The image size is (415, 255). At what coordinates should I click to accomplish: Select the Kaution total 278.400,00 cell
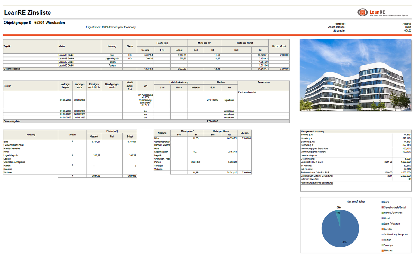click(x=212, y=121)
